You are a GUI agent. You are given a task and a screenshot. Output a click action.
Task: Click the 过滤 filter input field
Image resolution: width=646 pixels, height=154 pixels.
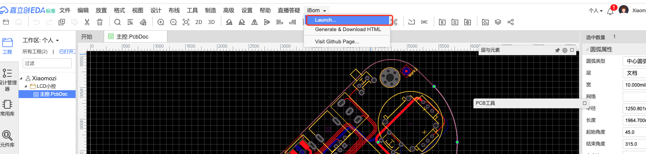(47, 63)
